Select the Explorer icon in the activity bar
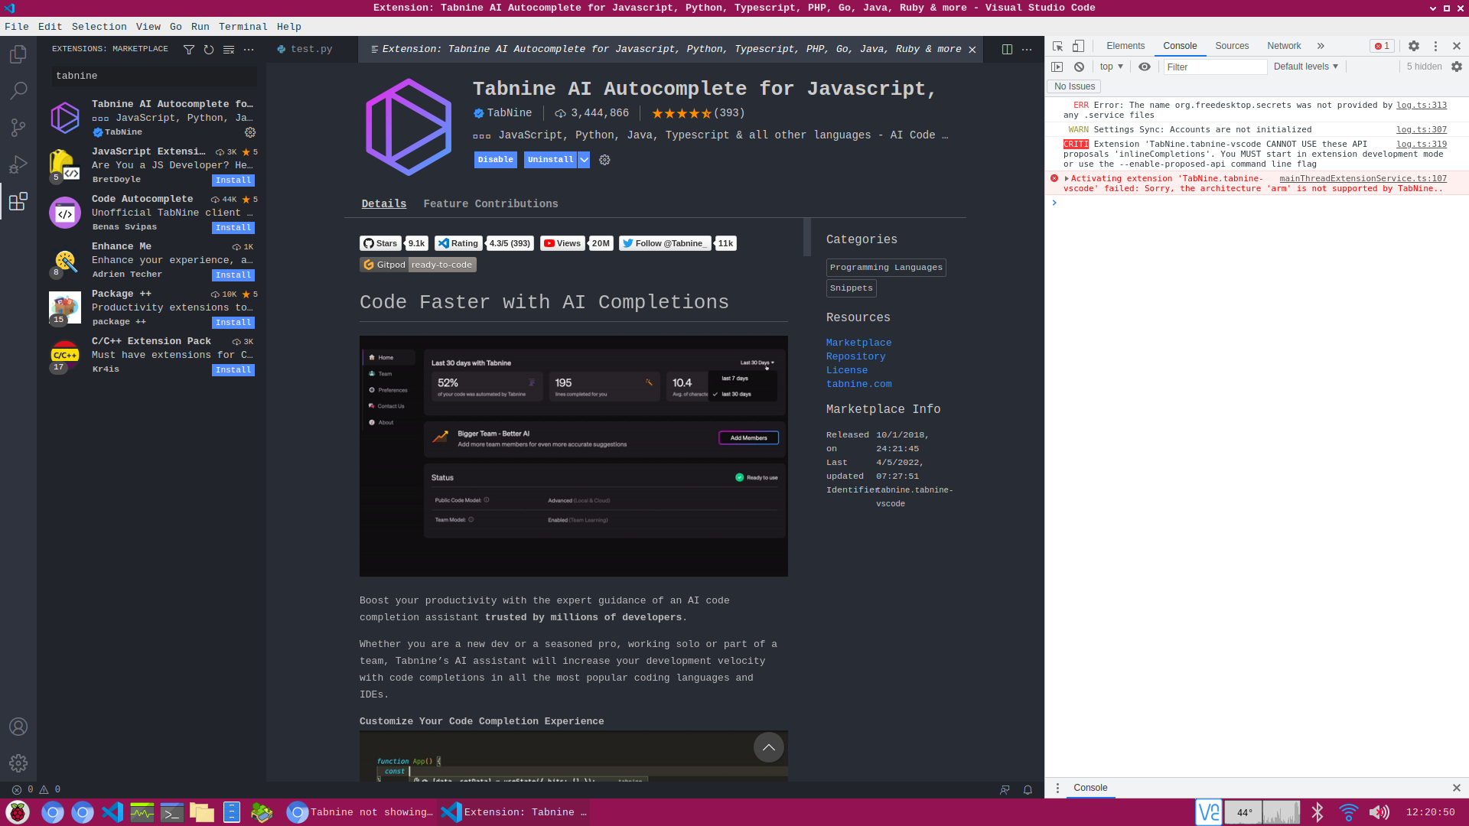 [18, 54]
